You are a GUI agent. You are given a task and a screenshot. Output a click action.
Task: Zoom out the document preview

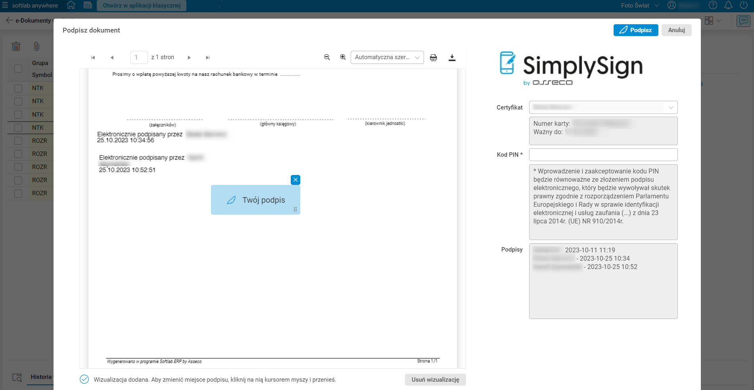(x=327, y=57)
